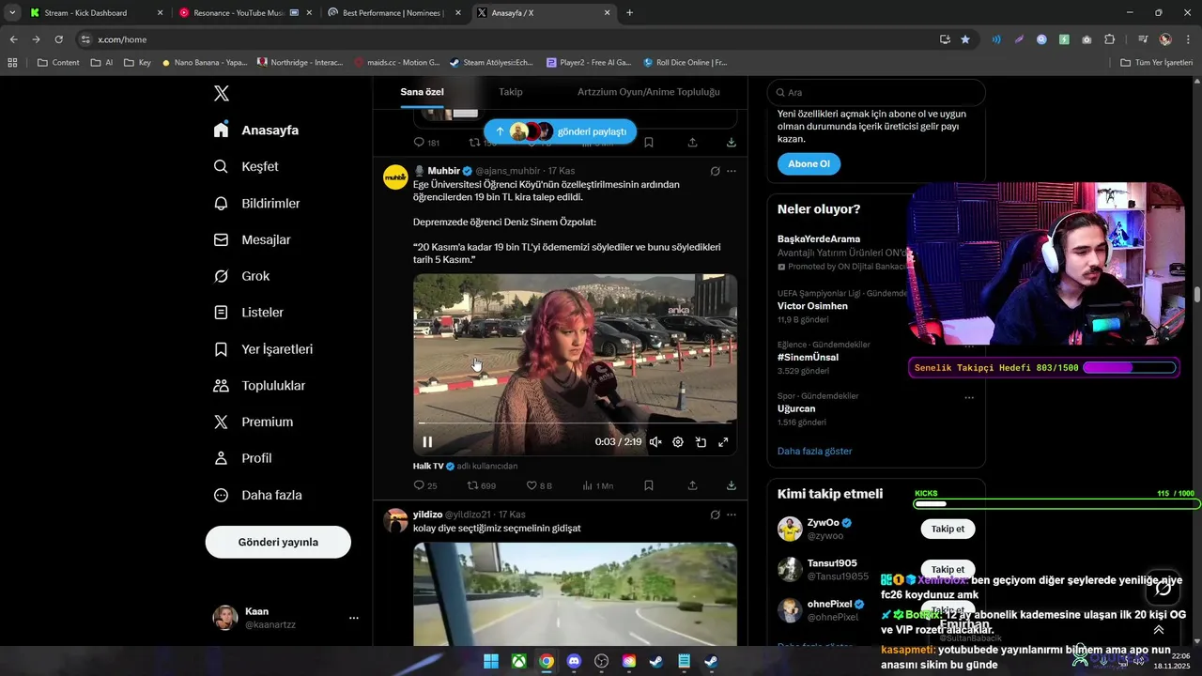Screen dimensions: 1202x676
Task: Open Listeler in the sidebar
Action: [x=249, y=312]
